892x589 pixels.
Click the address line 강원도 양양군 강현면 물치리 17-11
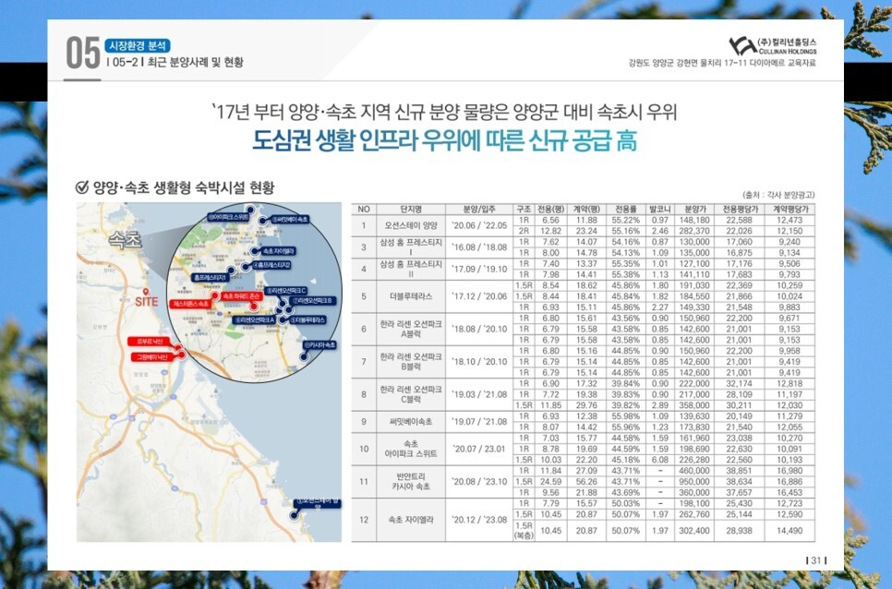tap(688, 63)
